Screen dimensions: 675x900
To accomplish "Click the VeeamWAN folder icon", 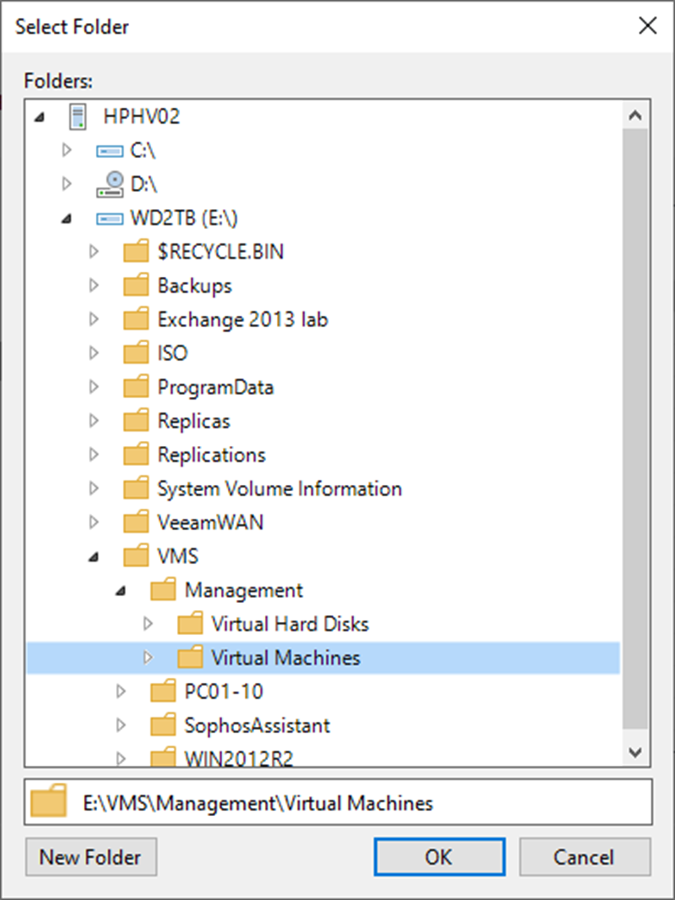I will (136, 522).
